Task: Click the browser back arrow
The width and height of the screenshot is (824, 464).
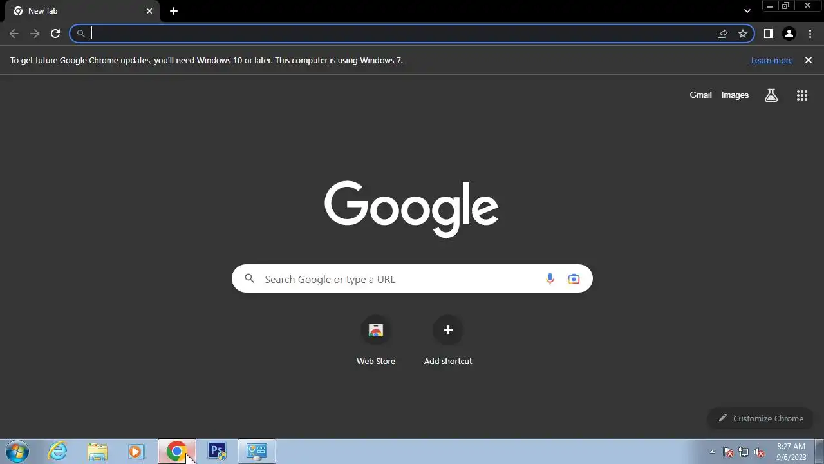Action: [14, 34]
